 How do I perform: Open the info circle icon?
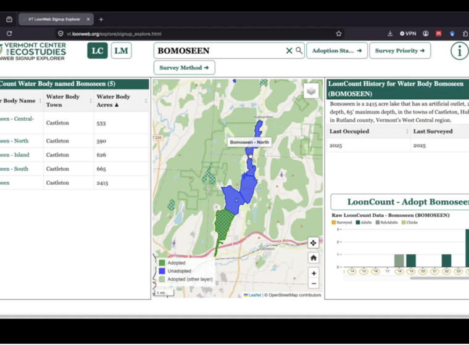pyautogui.click(x=459, y=51)
